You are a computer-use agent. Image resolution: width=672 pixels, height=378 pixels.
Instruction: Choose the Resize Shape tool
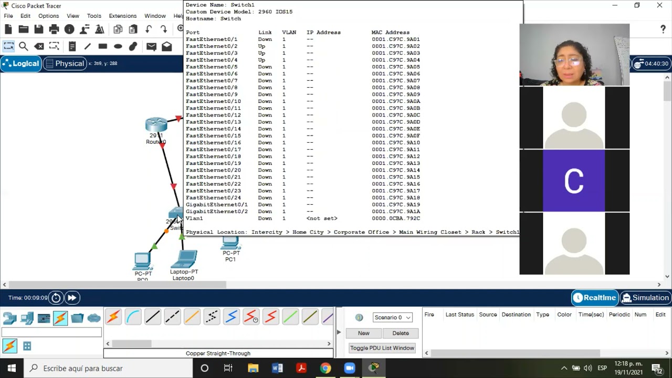[x=54, y=46]
